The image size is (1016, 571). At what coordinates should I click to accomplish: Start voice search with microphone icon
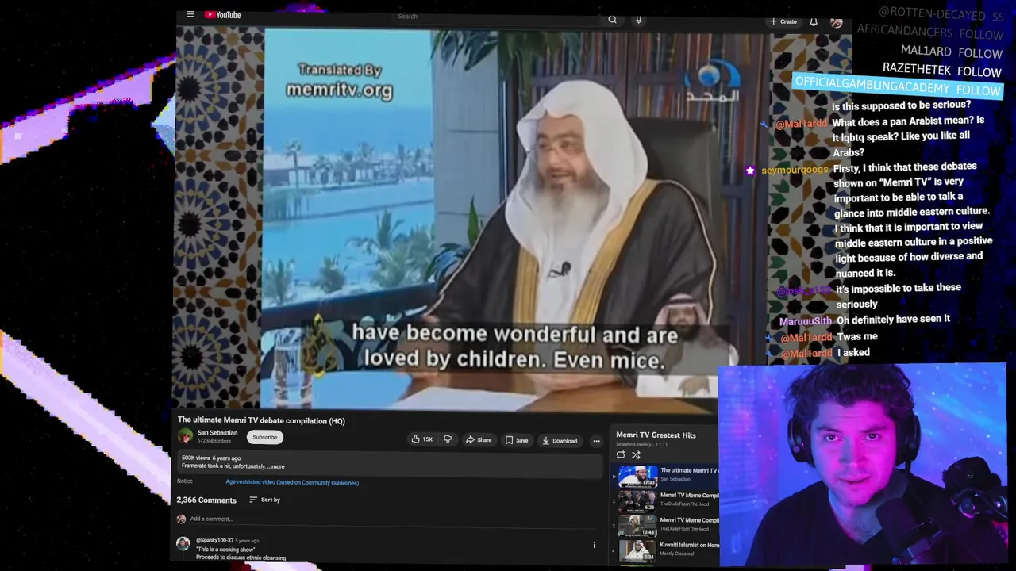[x=638, y=20]
